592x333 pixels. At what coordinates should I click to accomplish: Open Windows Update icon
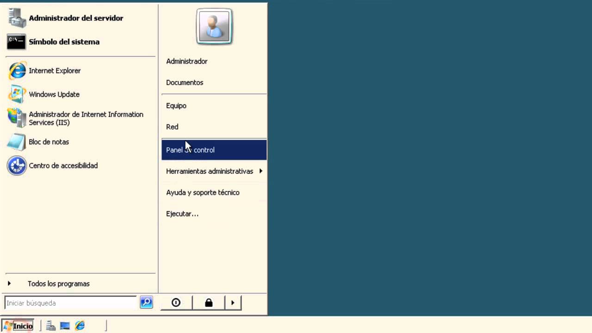point(17,94)
